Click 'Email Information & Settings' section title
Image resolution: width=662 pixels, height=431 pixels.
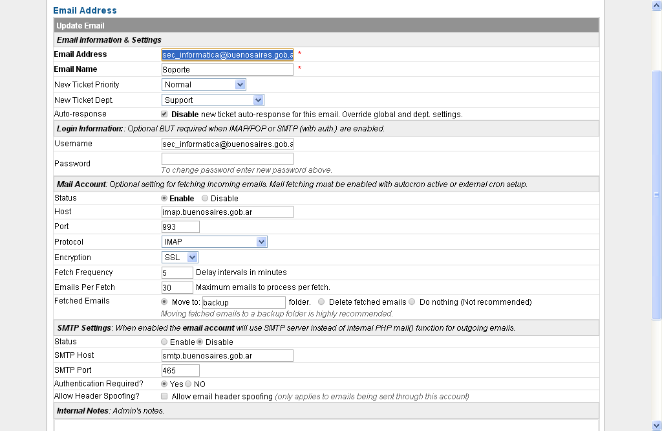click(x=109, y=39)
